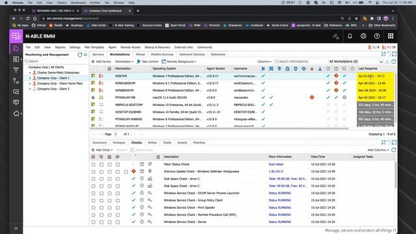Image resolution: width=416 pixels, height=234 pixels.
Task: Tick first checkbox of Print Spooler row
Action: click(94, 208)
